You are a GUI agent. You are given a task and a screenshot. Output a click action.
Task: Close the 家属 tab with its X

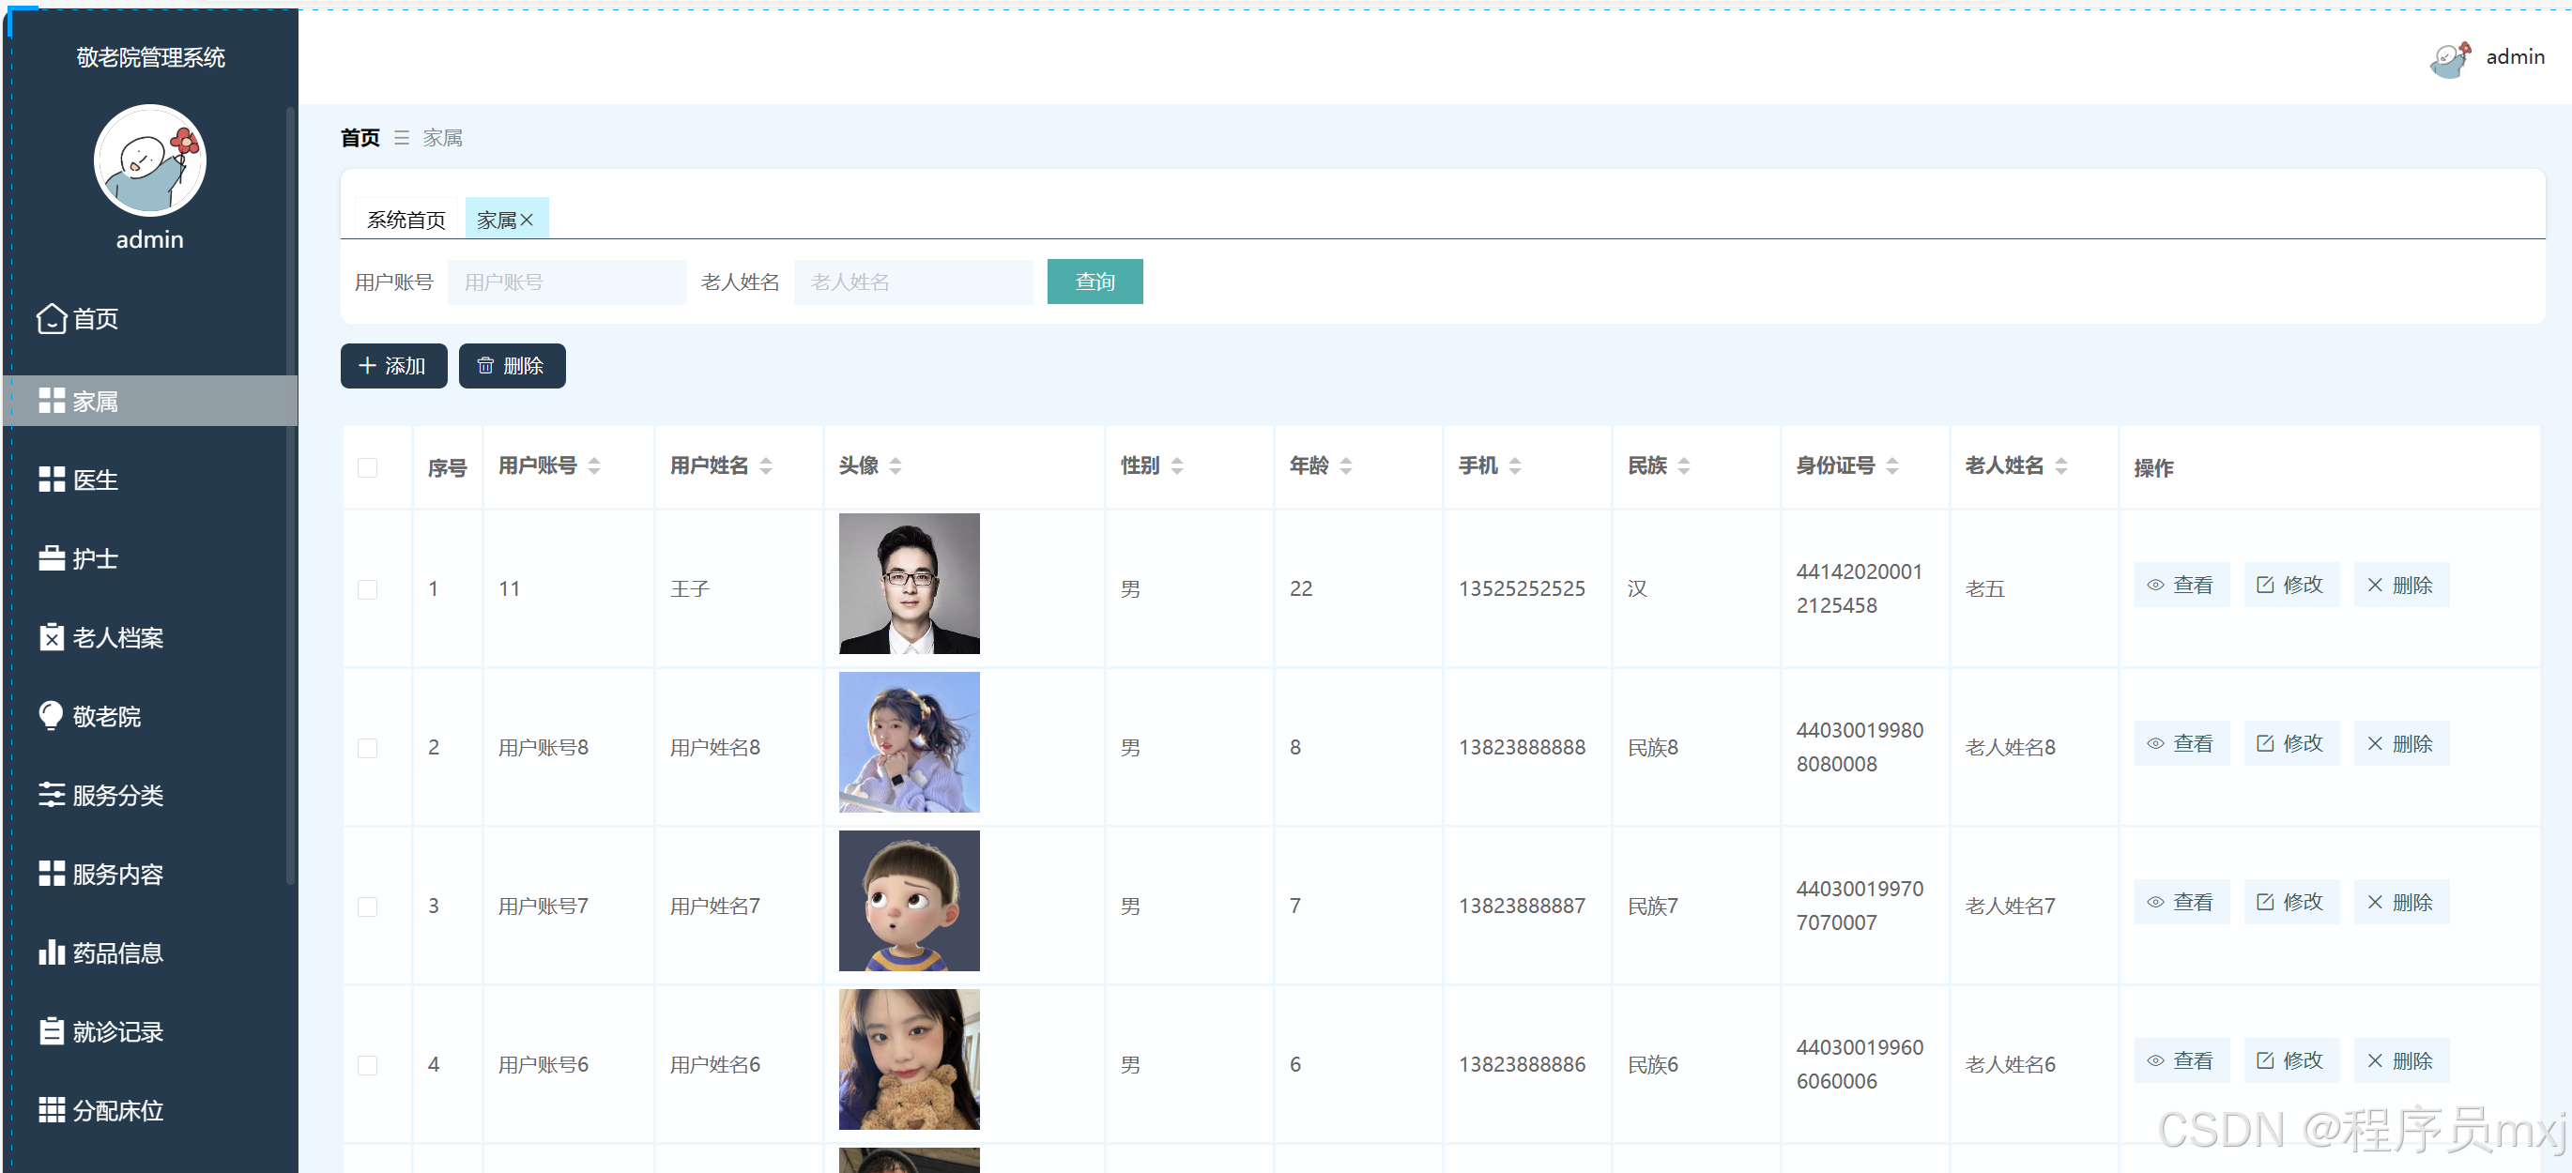(x=528, y=220)
